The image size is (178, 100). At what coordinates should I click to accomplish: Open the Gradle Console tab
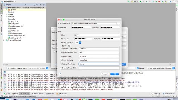tap(169, 94)
